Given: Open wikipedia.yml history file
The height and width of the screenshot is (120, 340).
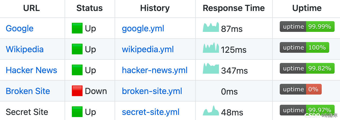Looking at the screenshot, I should click(x=148, y=49).
